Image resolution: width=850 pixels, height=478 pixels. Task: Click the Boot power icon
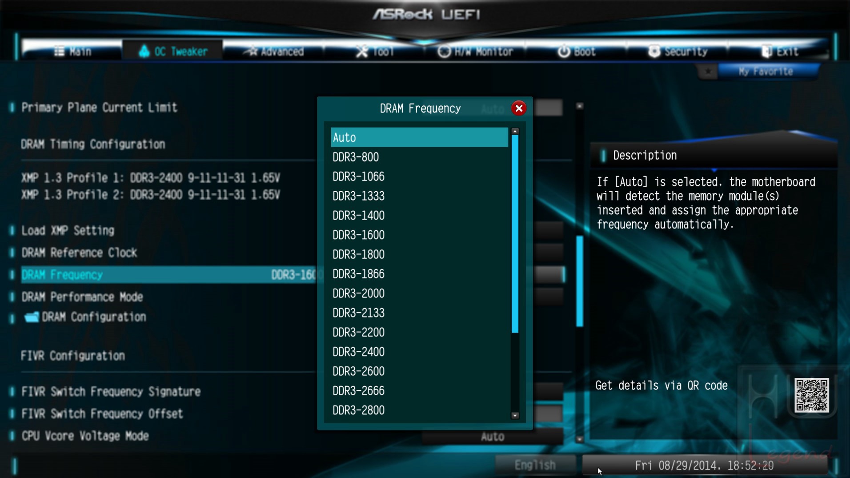pyautogui.click(x=564, y=52)
